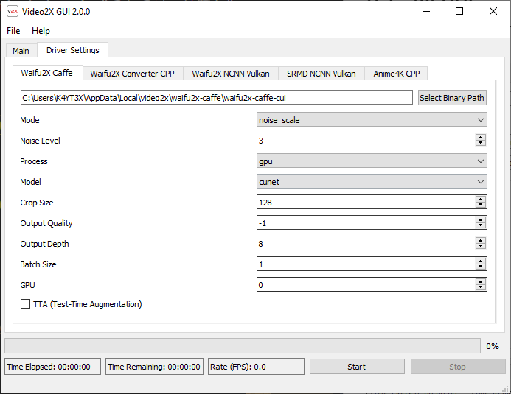Click the greyed-out Stop button
Image resolution: width=511 pixels, height=394 pixels.
pos(458,367)
